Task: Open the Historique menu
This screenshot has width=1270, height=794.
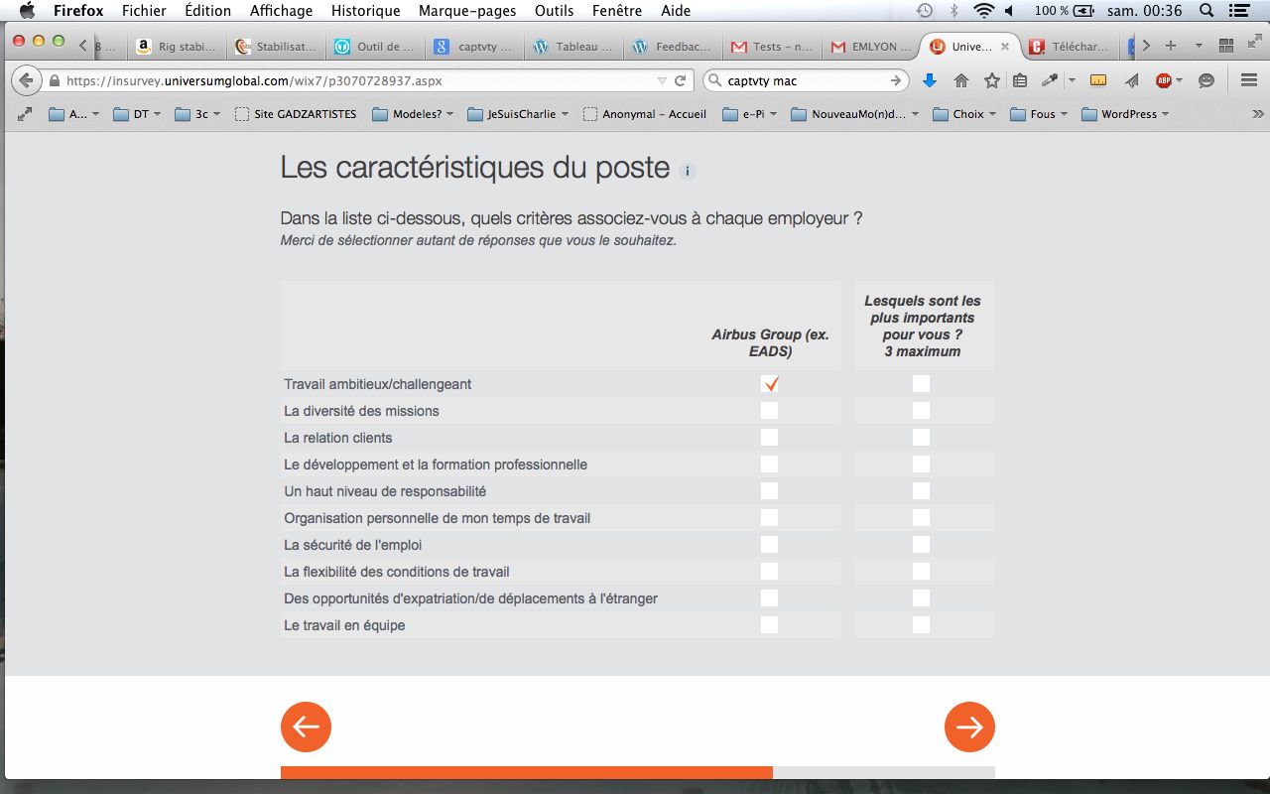Action: click(x=365, y=11)
